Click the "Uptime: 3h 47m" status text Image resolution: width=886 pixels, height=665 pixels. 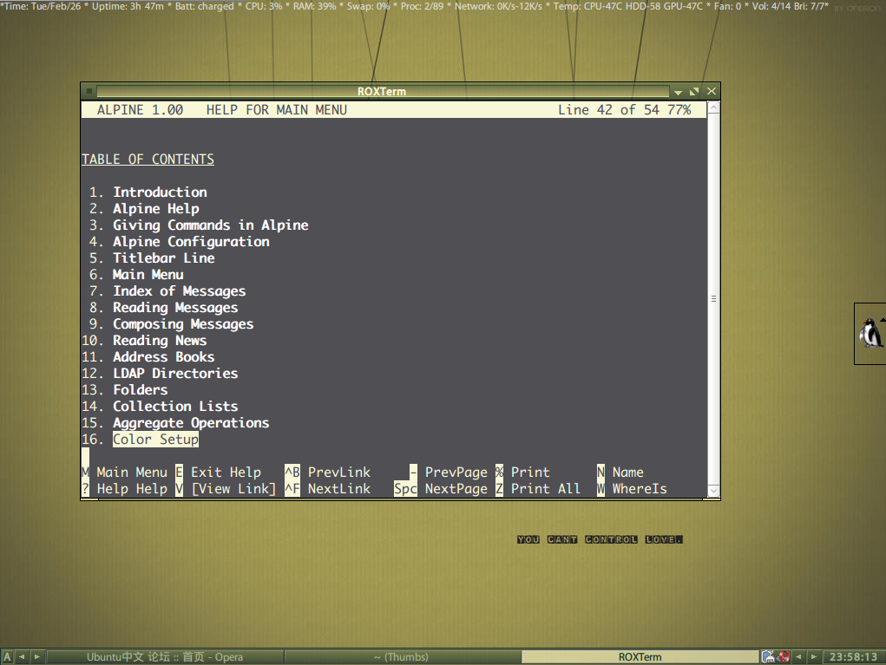[128, 6]
